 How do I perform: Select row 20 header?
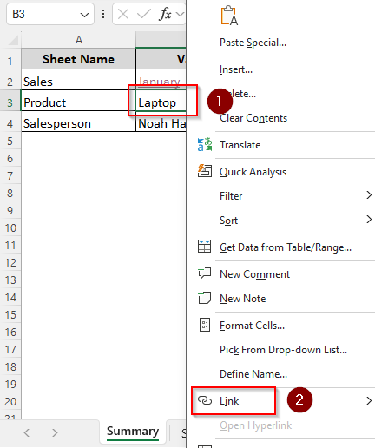[x=10, y=402]
